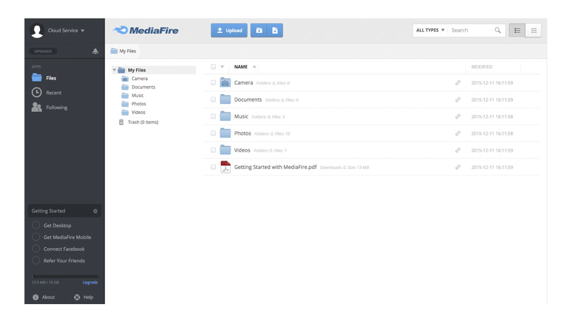
Task: Click the search magnifier icon
Action: pyautogui.click(x=498, y=31)
